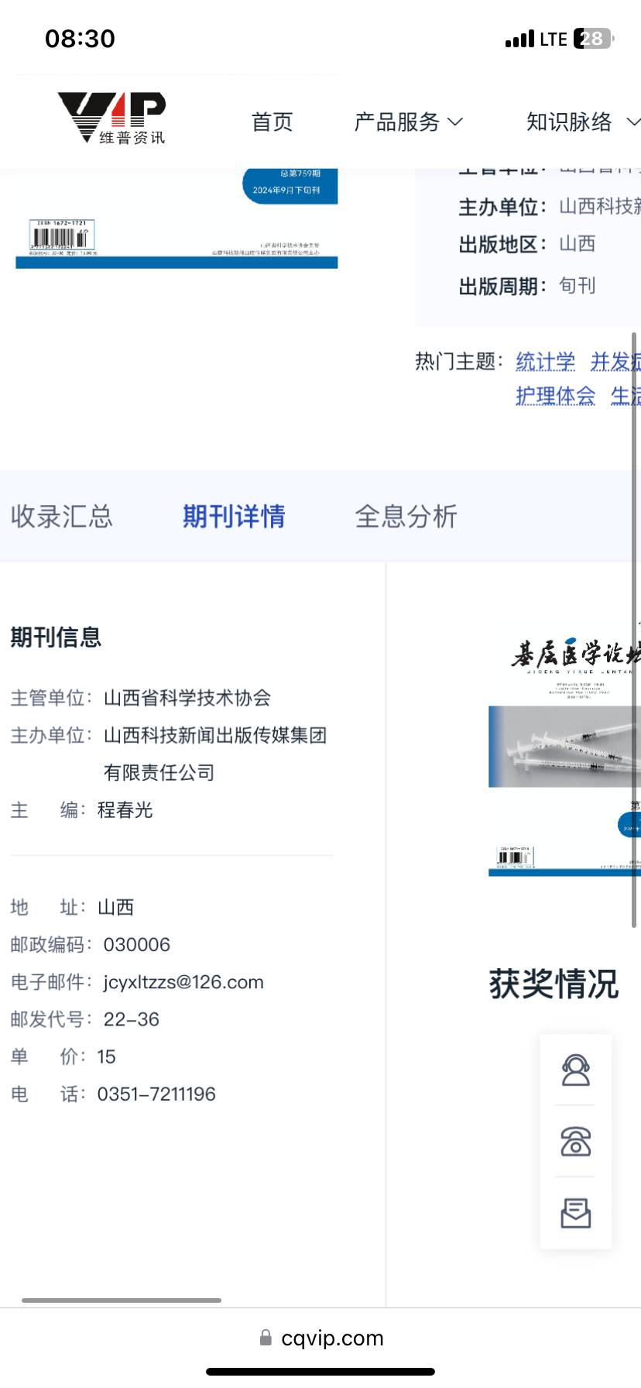Switch to the 全息分析 tab
The height and width of the screenshot is (1388, 641).
click(x=406, y=516)
